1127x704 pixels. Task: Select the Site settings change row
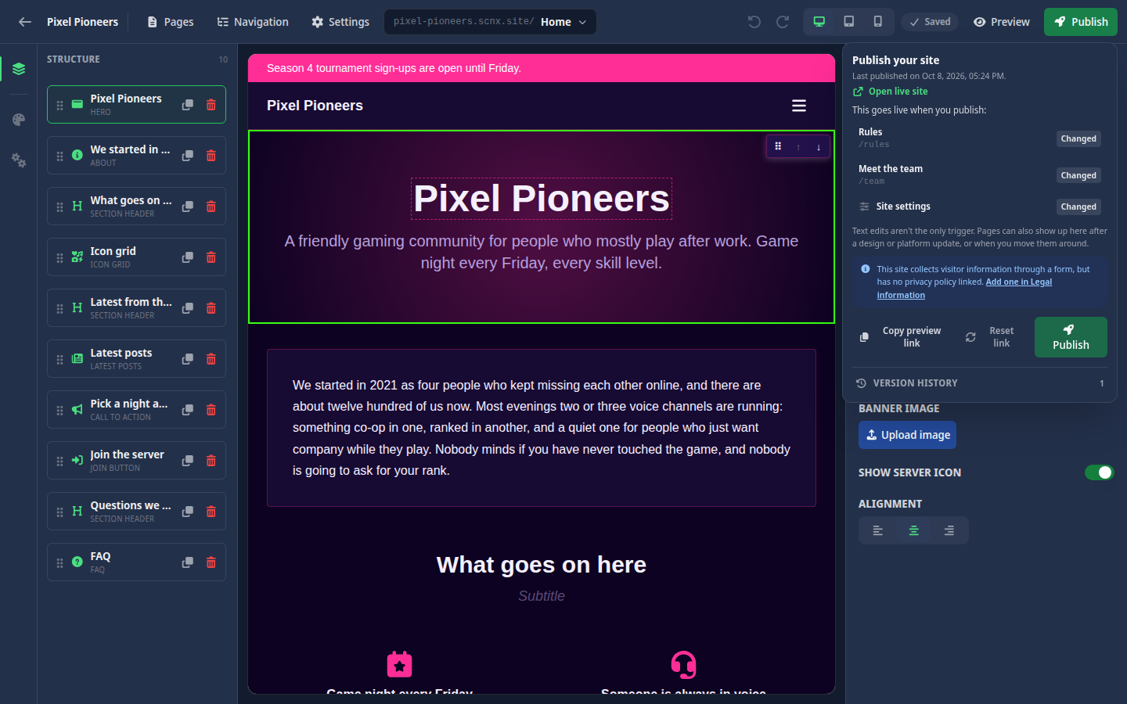coord(980,207)
